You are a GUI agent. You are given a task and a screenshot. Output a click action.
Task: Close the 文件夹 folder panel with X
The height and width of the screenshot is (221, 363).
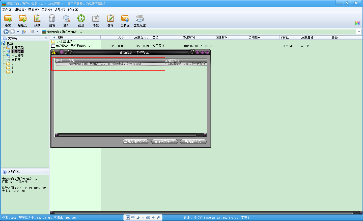click(46, 38)
